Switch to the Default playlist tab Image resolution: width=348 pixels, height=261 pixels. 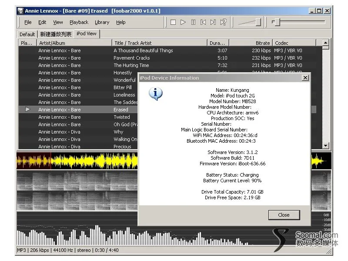click(27, 34)
